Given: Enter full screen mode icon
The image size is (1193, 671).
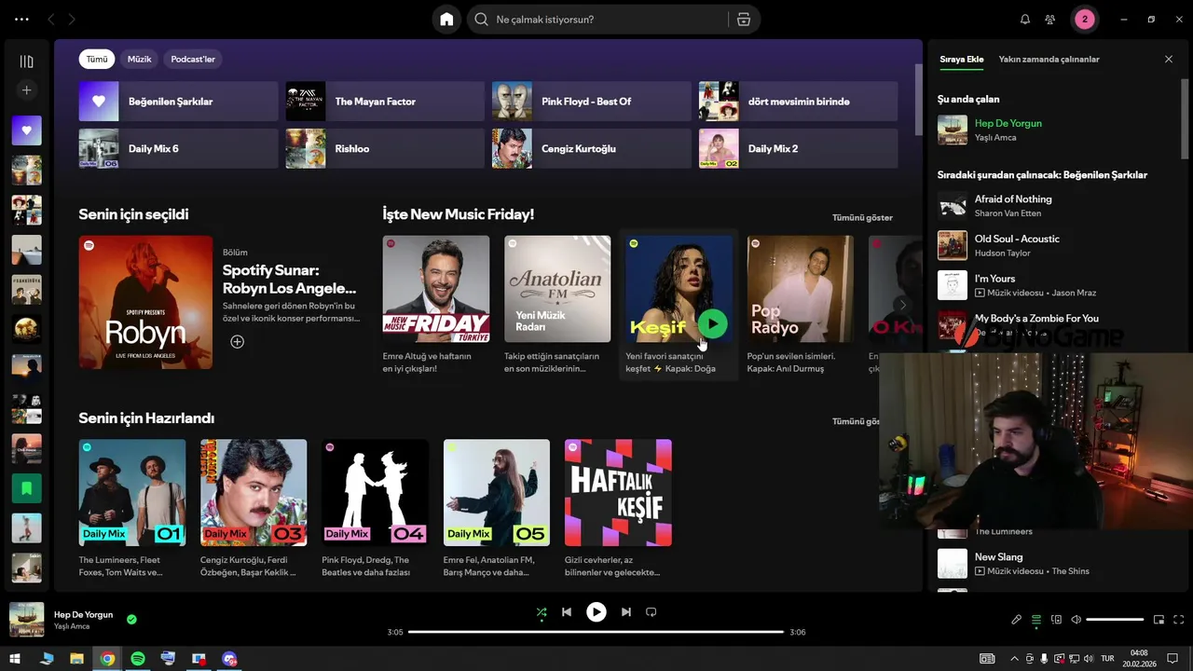Looking at the screenshot, I should pos(1179,620).
